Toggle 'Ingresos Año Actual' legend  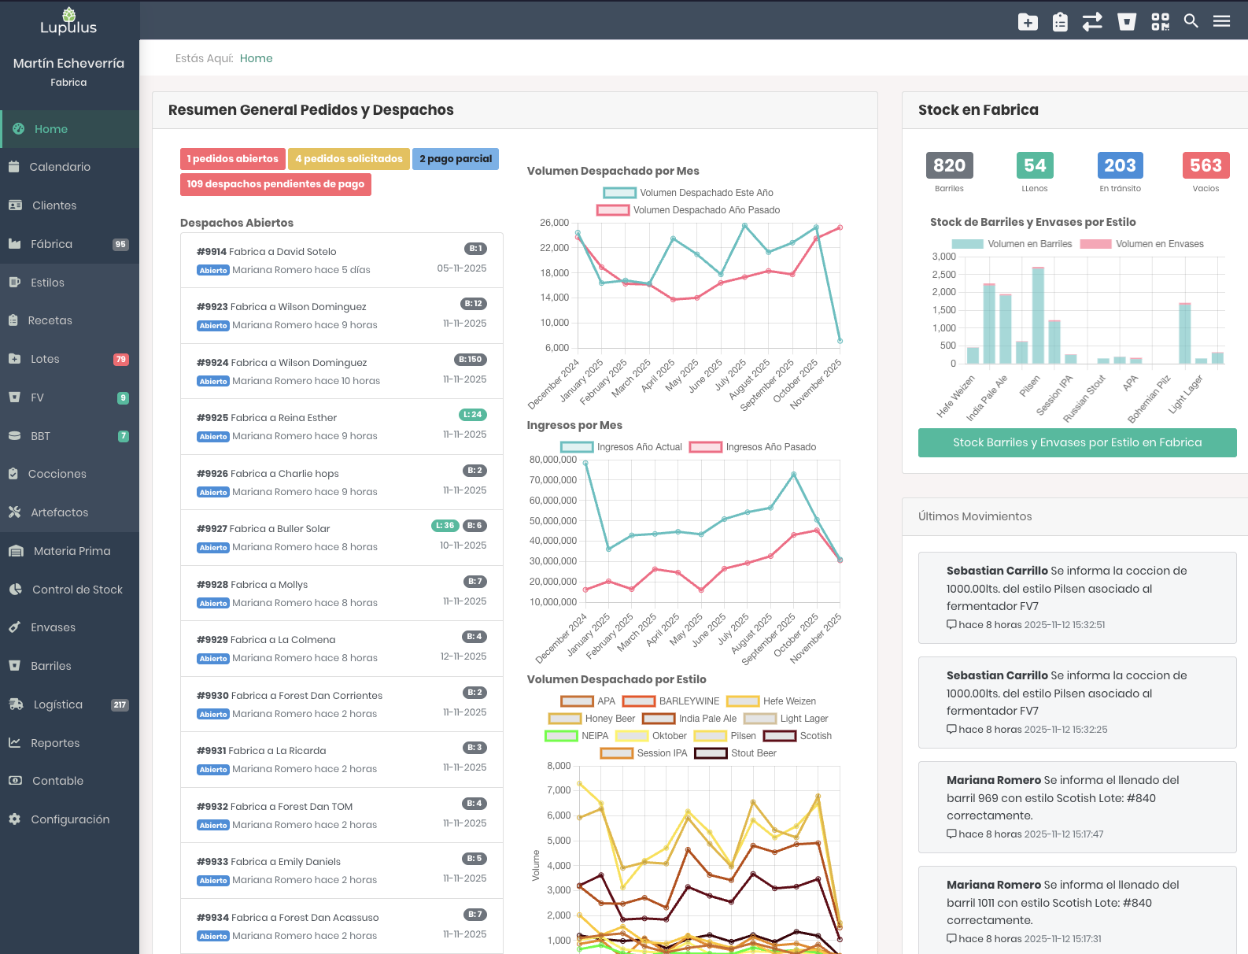(622, 447)
